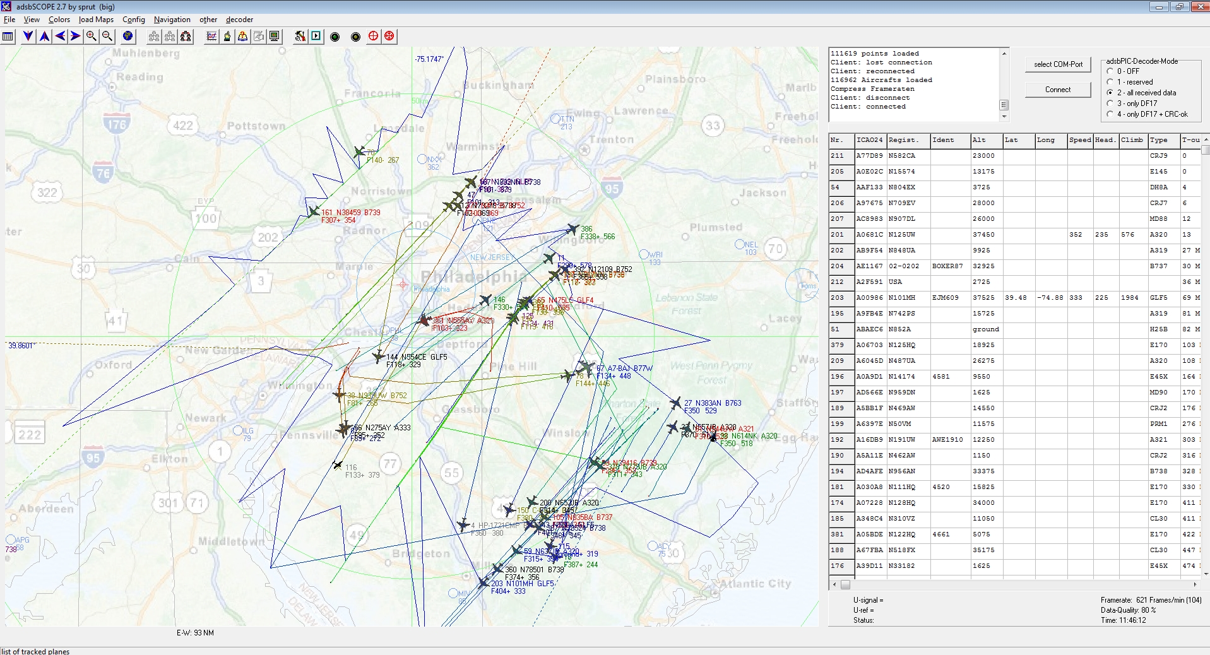This screenshot has width=1210, height=655.
Task: Click the zoom in magnifier icon
Action: click(x=92, y=37)
